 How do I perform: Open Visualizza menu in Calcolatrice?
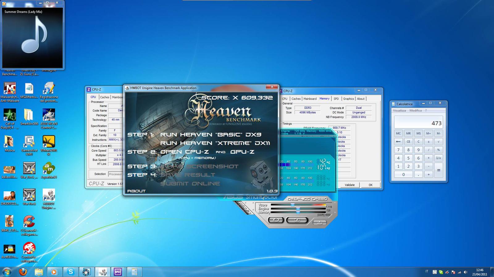click(x=399, y=111)
